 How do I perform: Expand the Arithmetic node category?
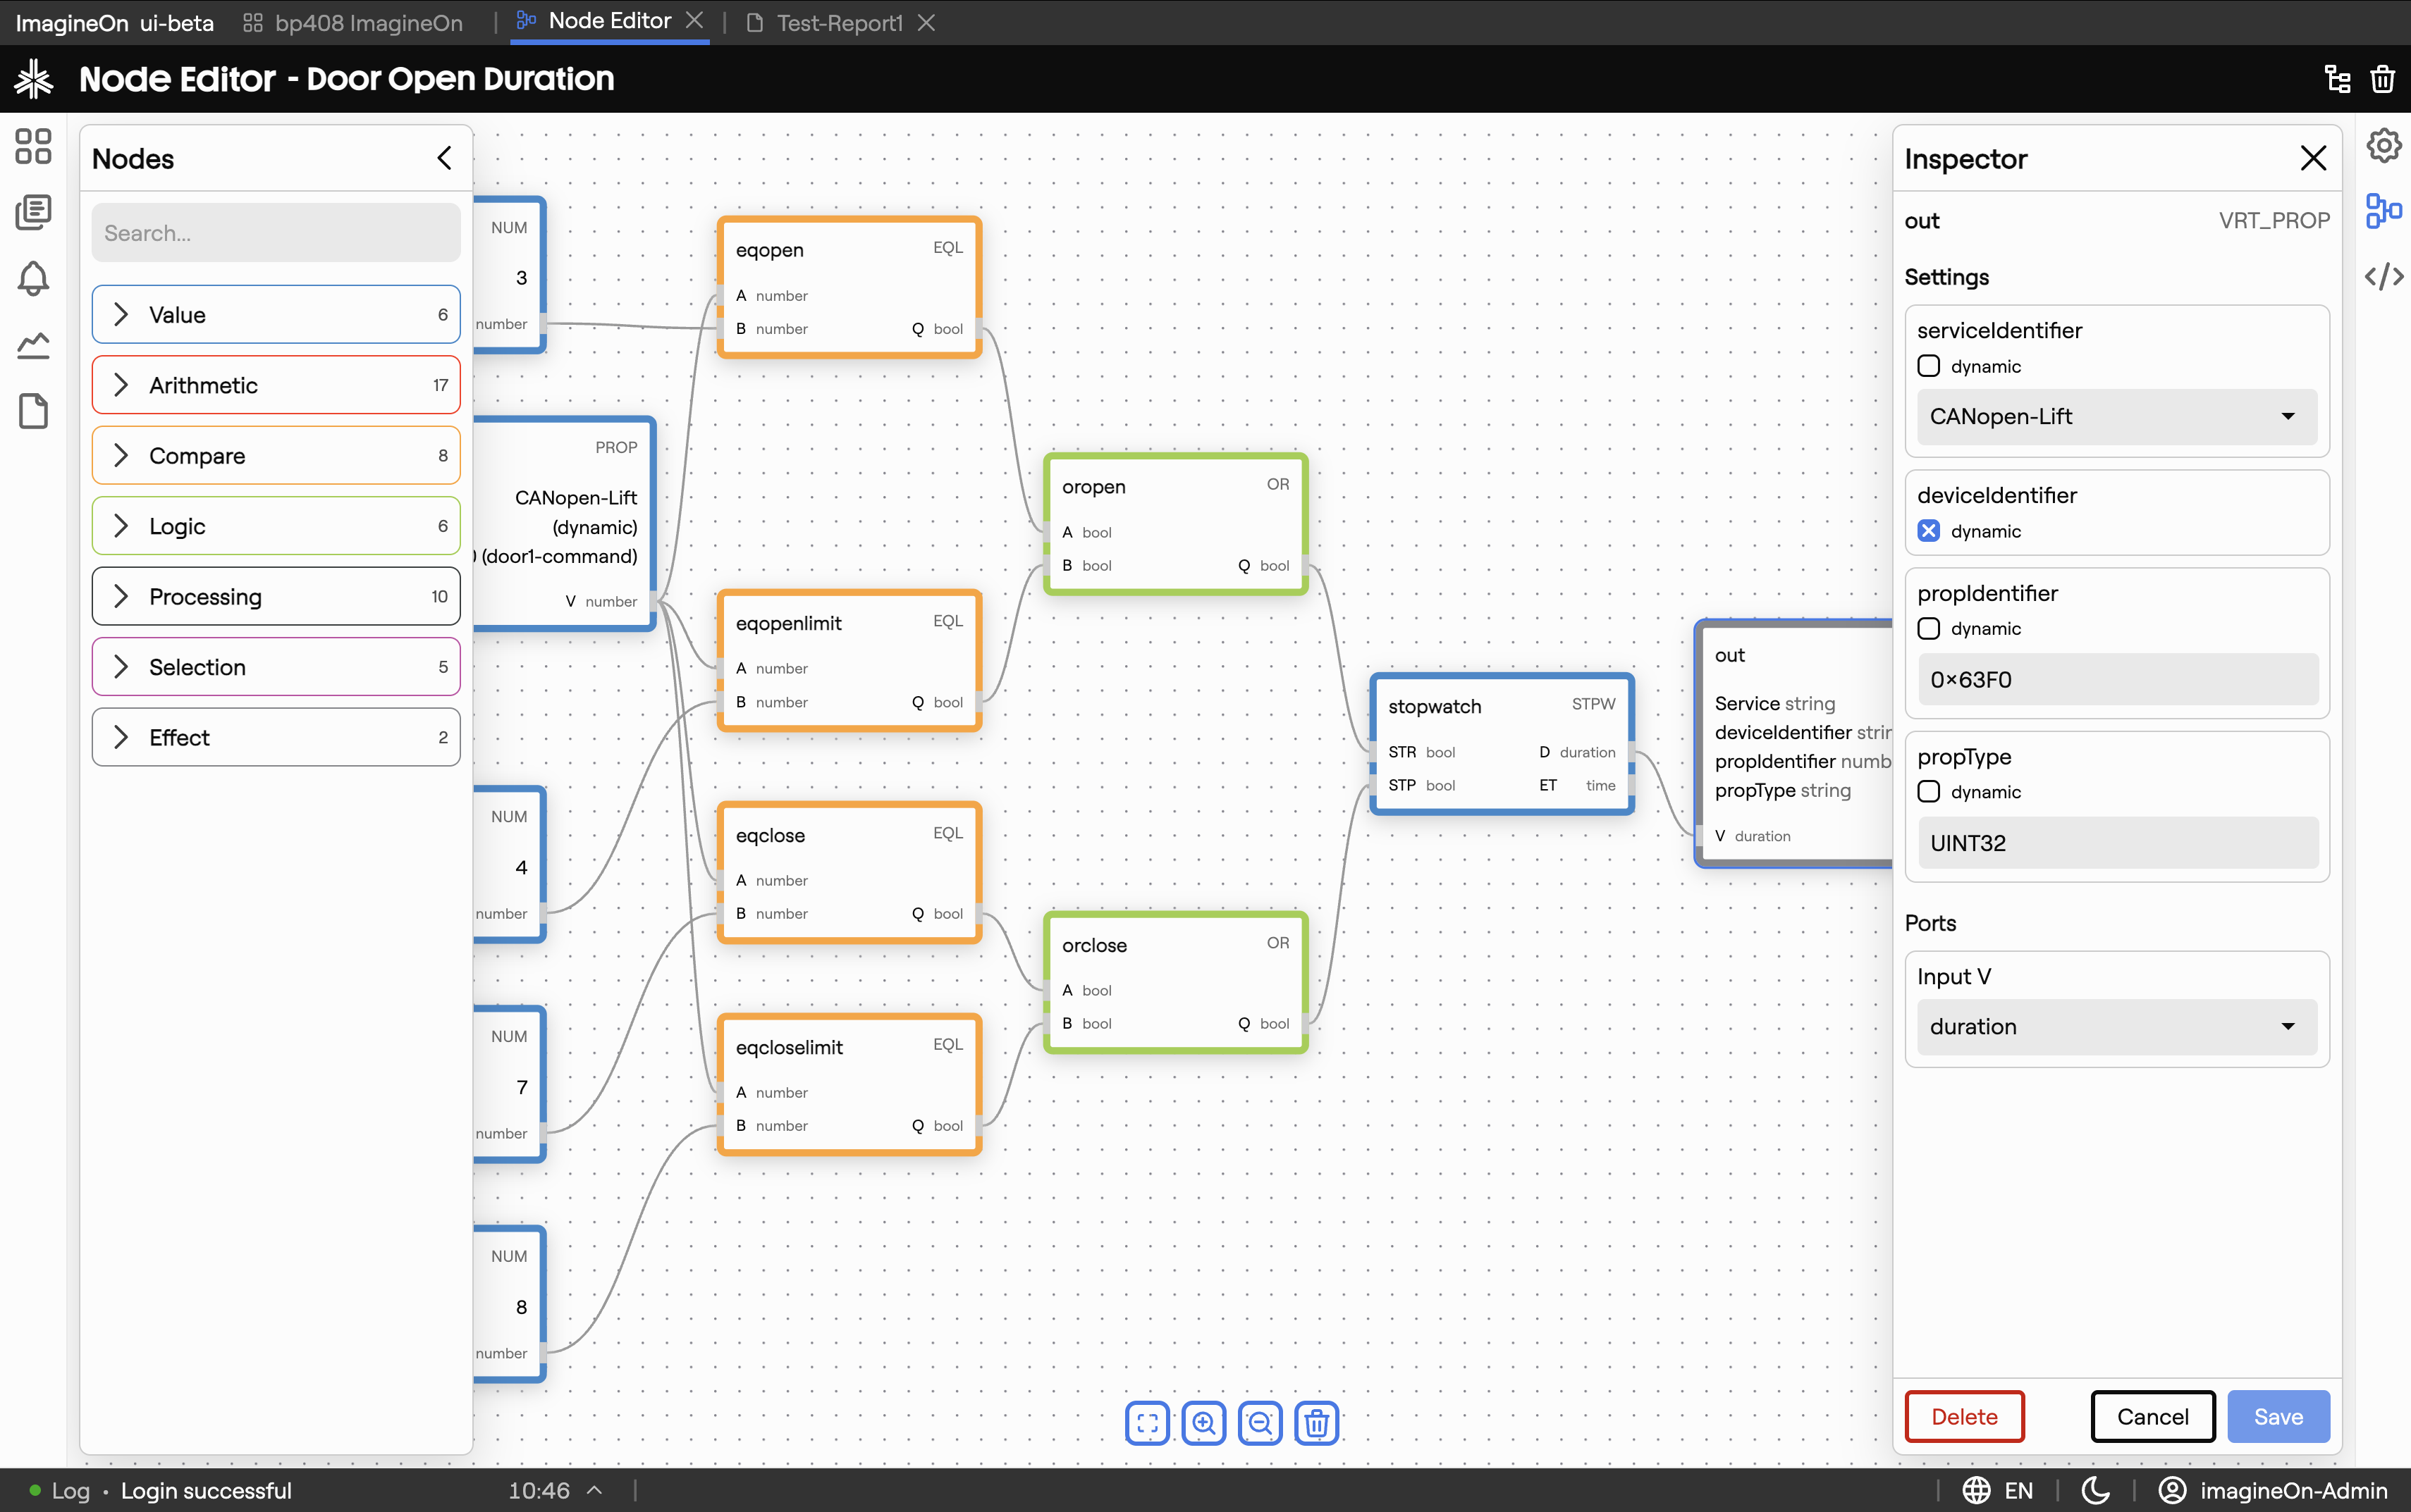pos(276,385)
